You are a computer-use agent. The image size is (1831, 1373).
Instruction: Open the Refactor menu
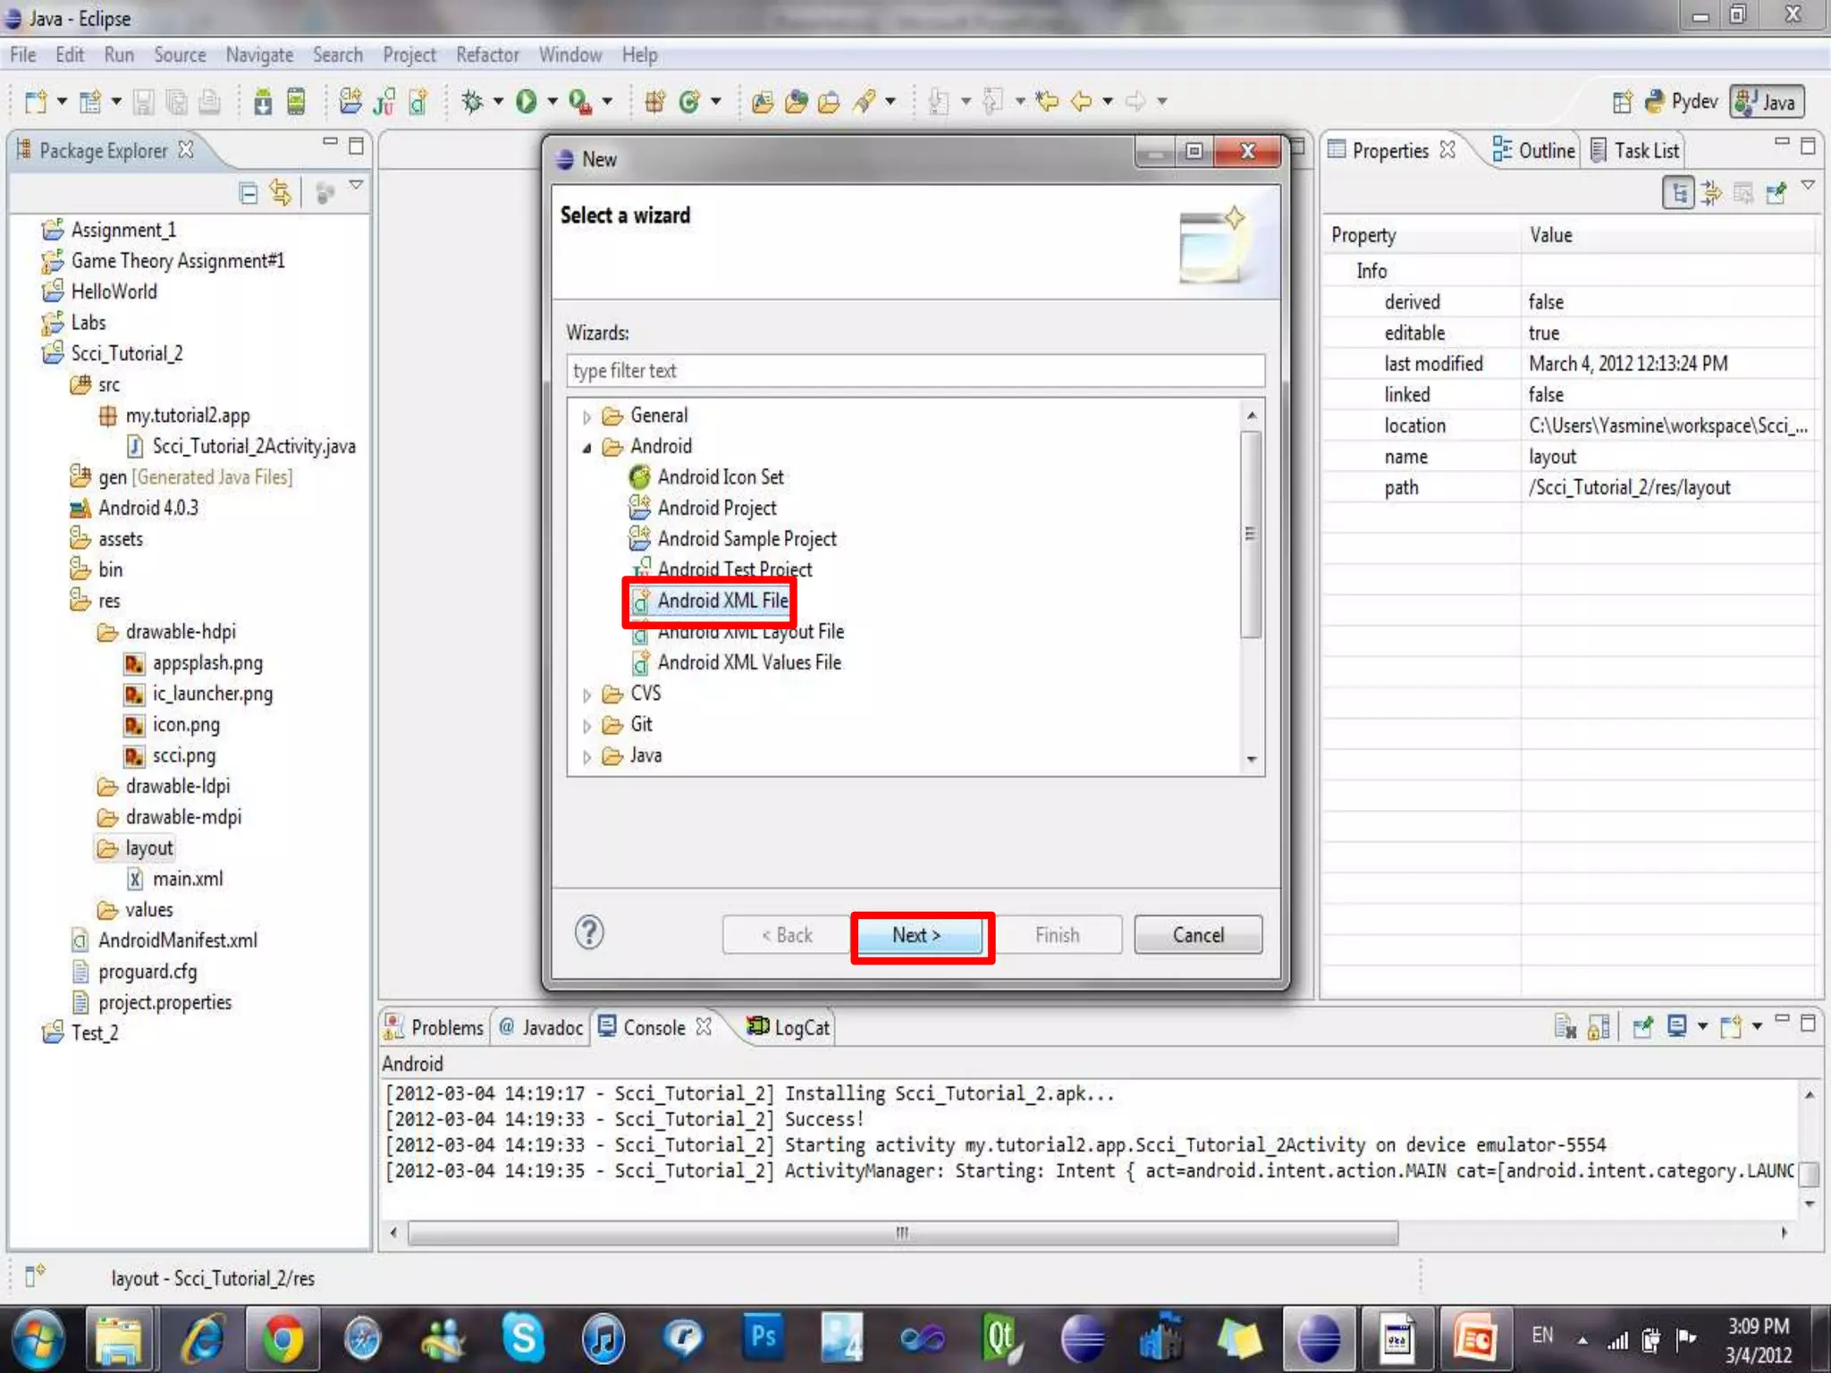(487, 55)
